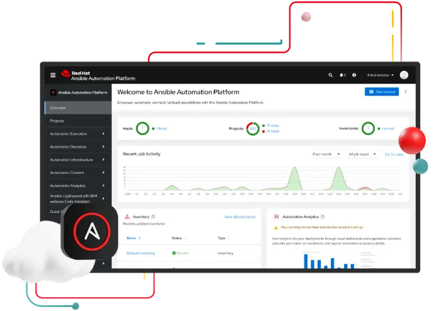Viewport: 434px width, 311px height.
Task: Expand Ansible Lightspeed chevron
Action: [103, 199]
